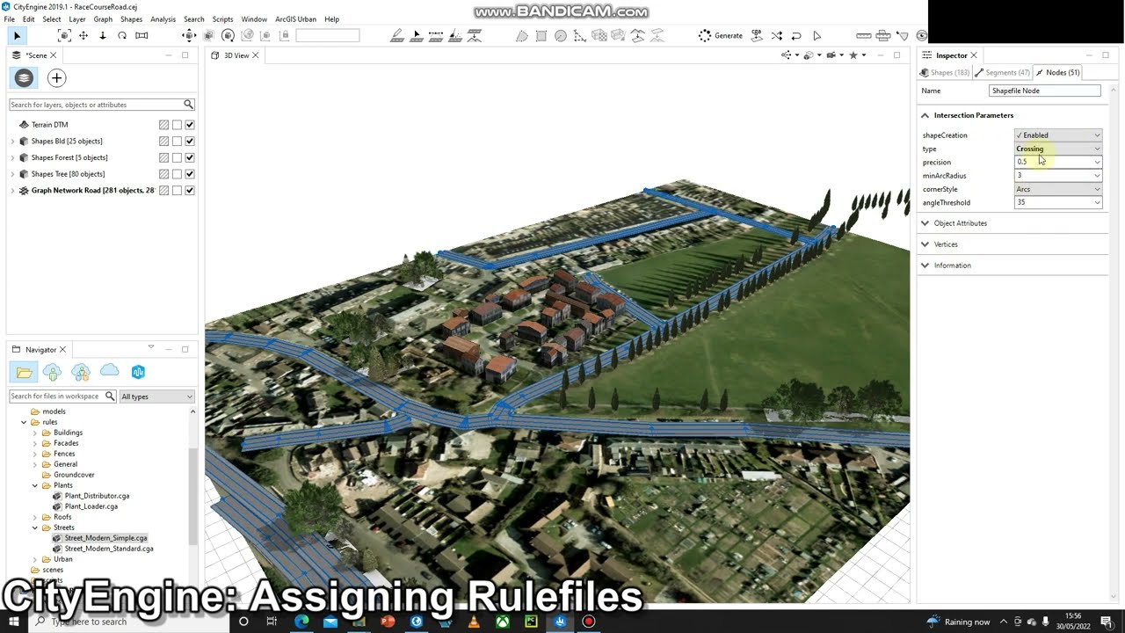1125x633 pixels.
Task: Click the Edit Streets/Curves tool
Action: (x=417, y=36)
